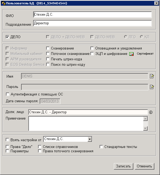Viewport: 160px width, 175px height.
Task: Check the ДЕЛО-WEB checkbox
Action: pyautogui.click(x=92, y=37)
